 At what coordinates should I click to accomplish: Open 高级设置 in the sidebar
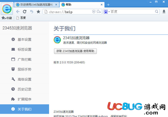[24, 79]
